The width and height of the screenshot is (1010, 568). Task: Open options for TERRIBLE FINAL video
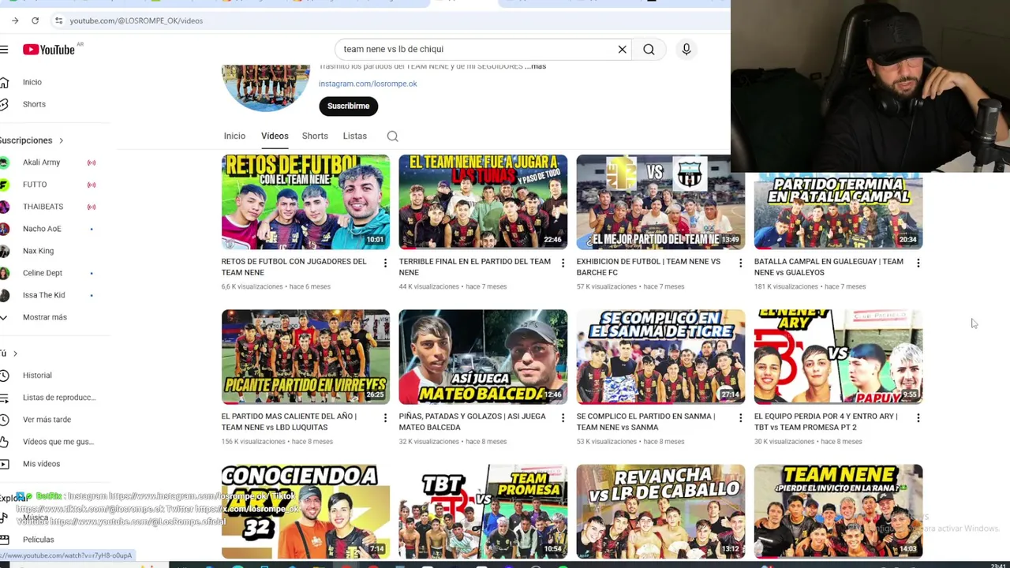[x=563, y=263]
